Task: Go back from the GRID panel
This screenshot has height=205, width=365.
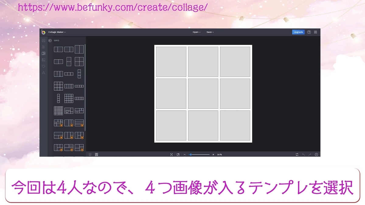Action: click(50, 40)
